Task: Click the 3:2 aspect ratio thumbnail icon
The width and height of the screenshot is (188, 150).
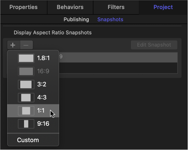Action: pos(26,84)
